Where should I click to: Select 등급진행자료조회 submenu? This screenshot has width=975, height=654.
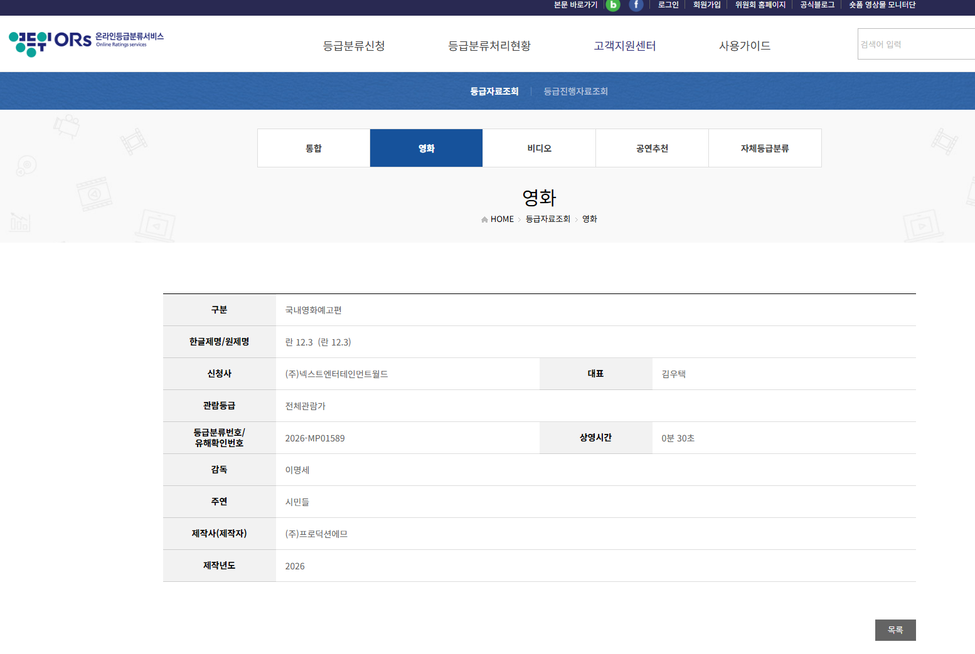(x=575, y=92)
